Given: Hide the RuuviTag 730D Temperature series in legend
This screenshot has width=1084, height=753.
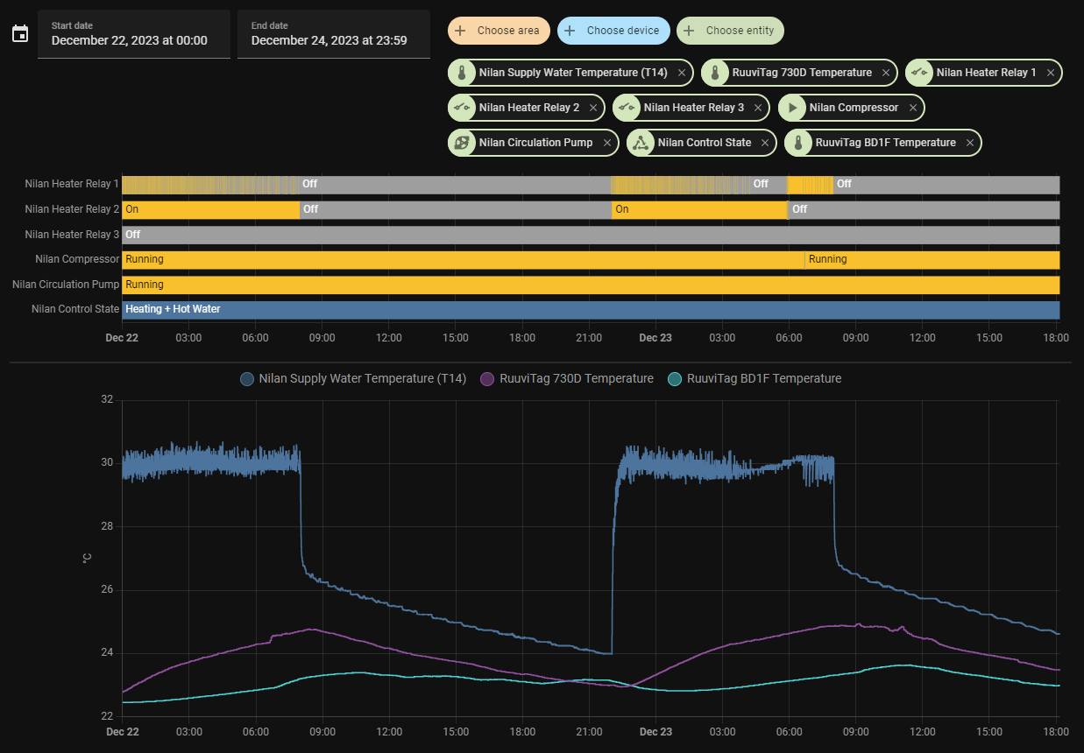Looking at the screenshot, I should coord(567,379).
